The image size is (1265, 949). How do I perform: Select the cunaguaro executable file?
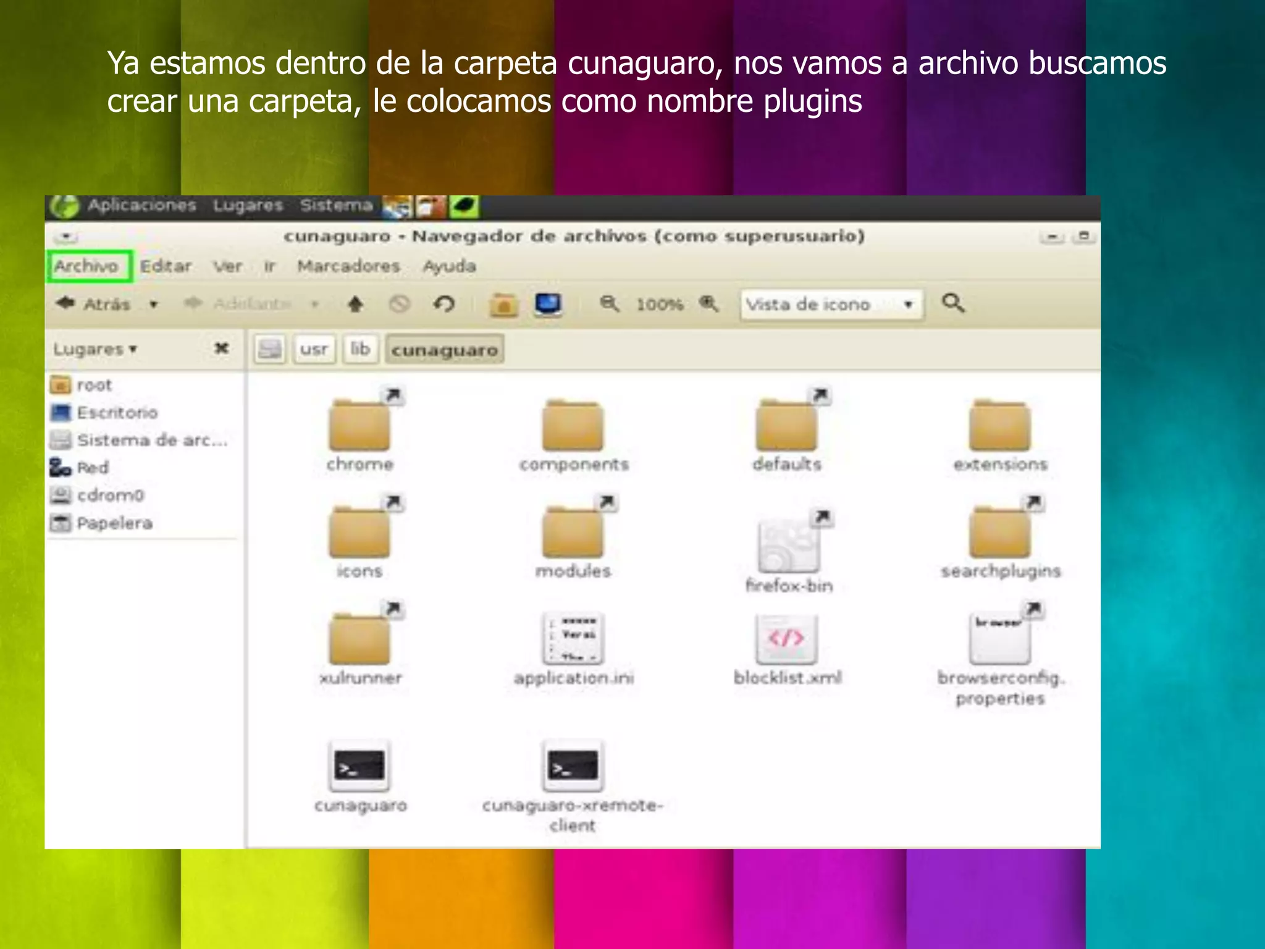point(360,777)
